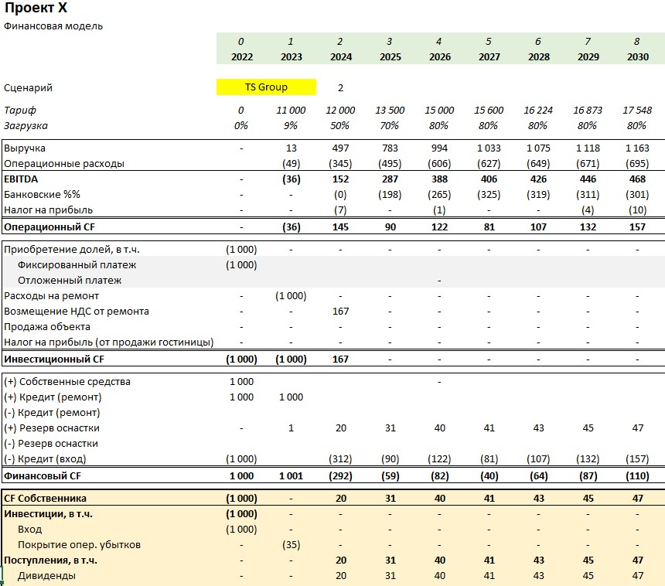Select the 'Инвестиции, в т.ч.' row label
Image resolution: width=665 pixels, height=586 pixels.
click(x=49, y=514)
